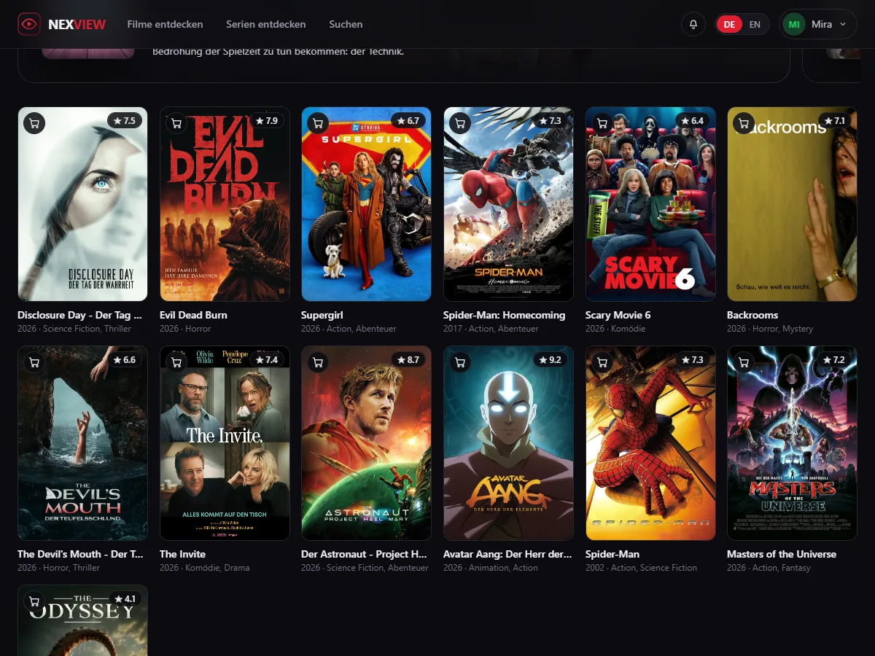Add The Invite to cart

click(x=176, y=362)
